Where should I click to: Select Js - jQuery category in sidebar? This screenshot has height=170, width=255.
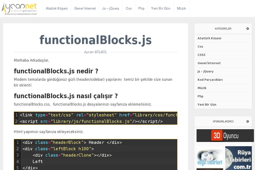(x=205, y=71)
